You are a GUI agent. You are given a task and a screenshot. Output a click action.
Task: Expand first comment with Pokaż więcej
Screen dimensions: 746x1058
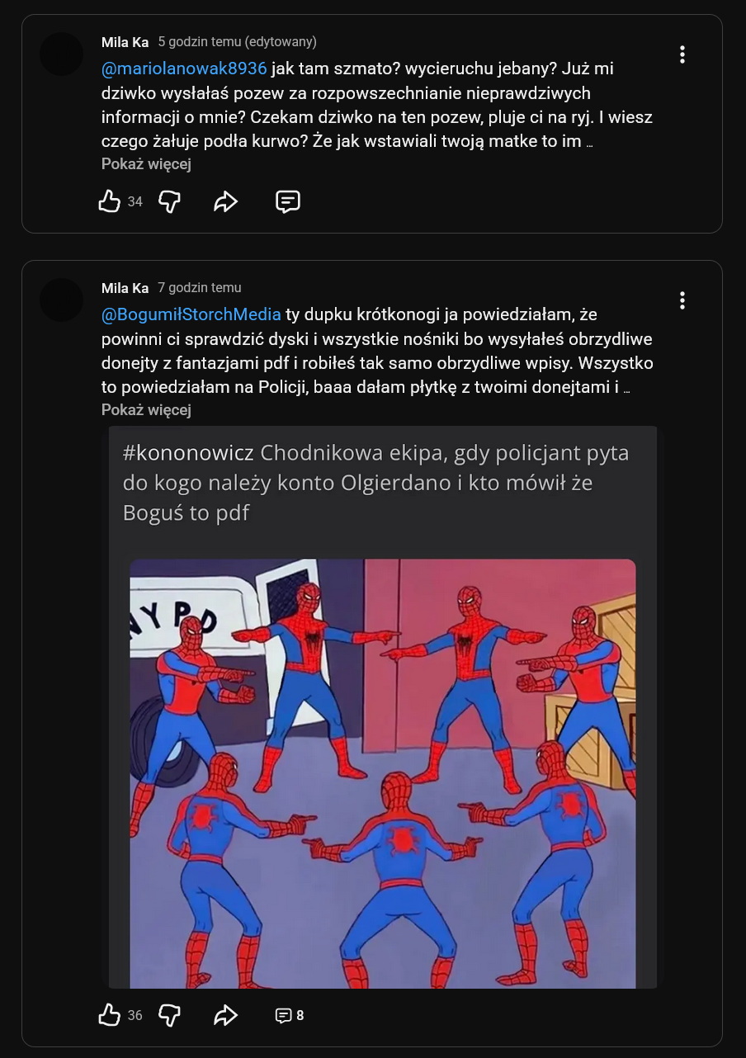click(x=146, y=164)
